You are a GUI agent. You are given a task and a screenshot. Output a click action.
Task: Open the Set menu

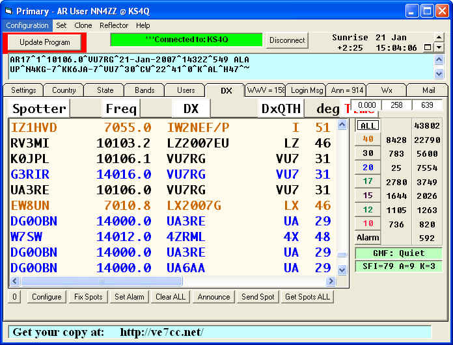[61, 25]
